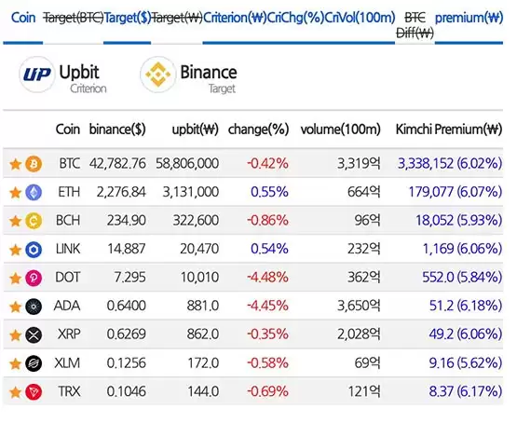
Task: Toggle the favorite star for DOT
Action: coord(15,279)
